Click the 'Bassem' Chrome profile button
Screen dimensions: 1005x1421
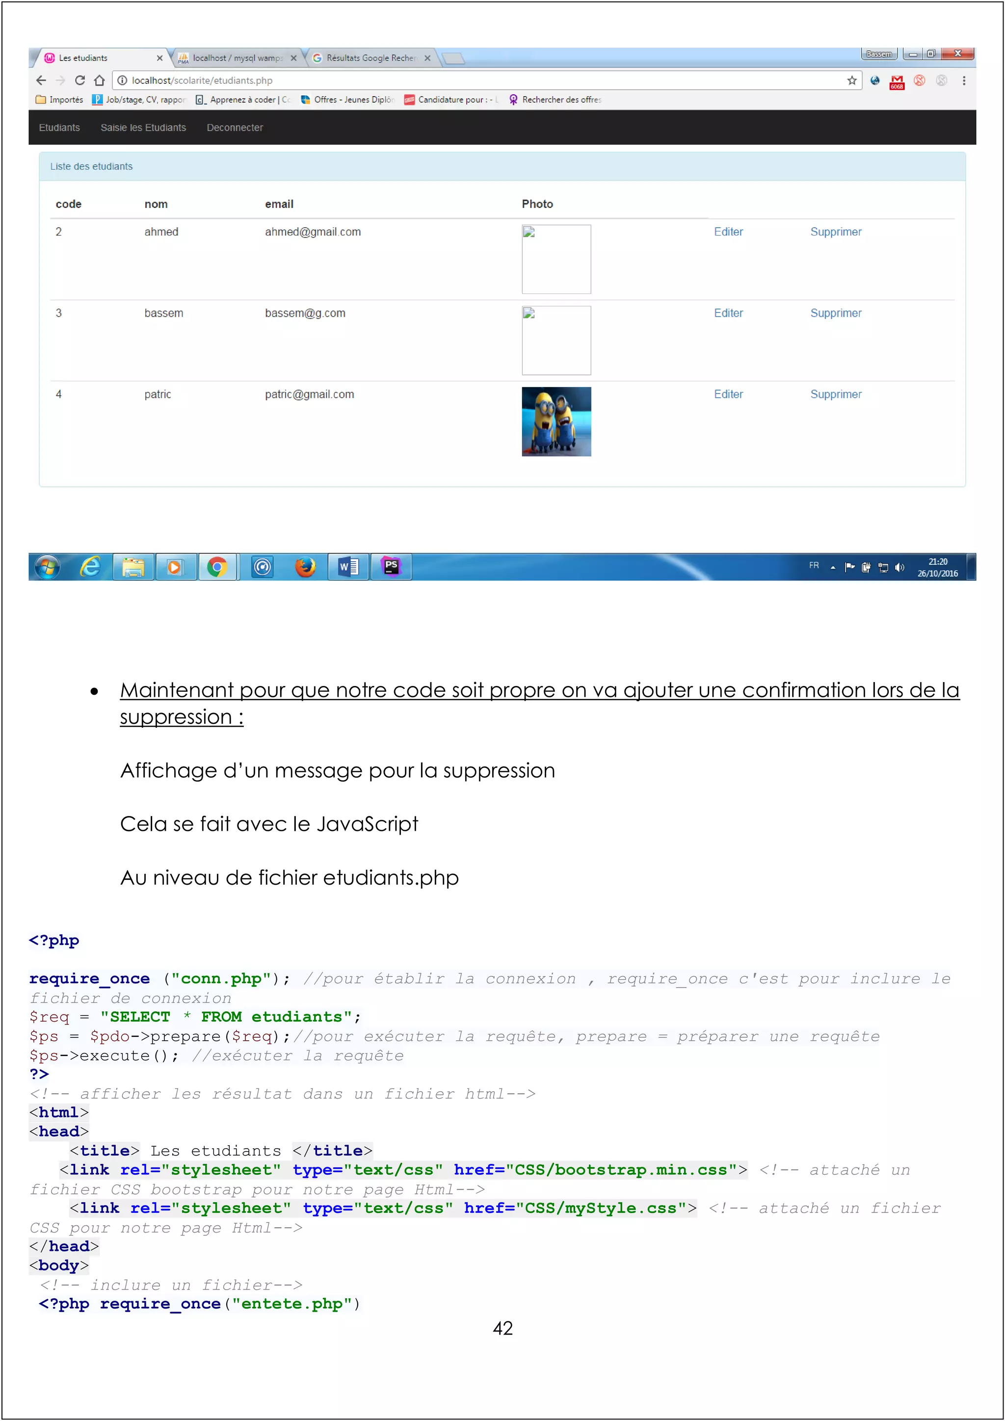pos(879,54)
